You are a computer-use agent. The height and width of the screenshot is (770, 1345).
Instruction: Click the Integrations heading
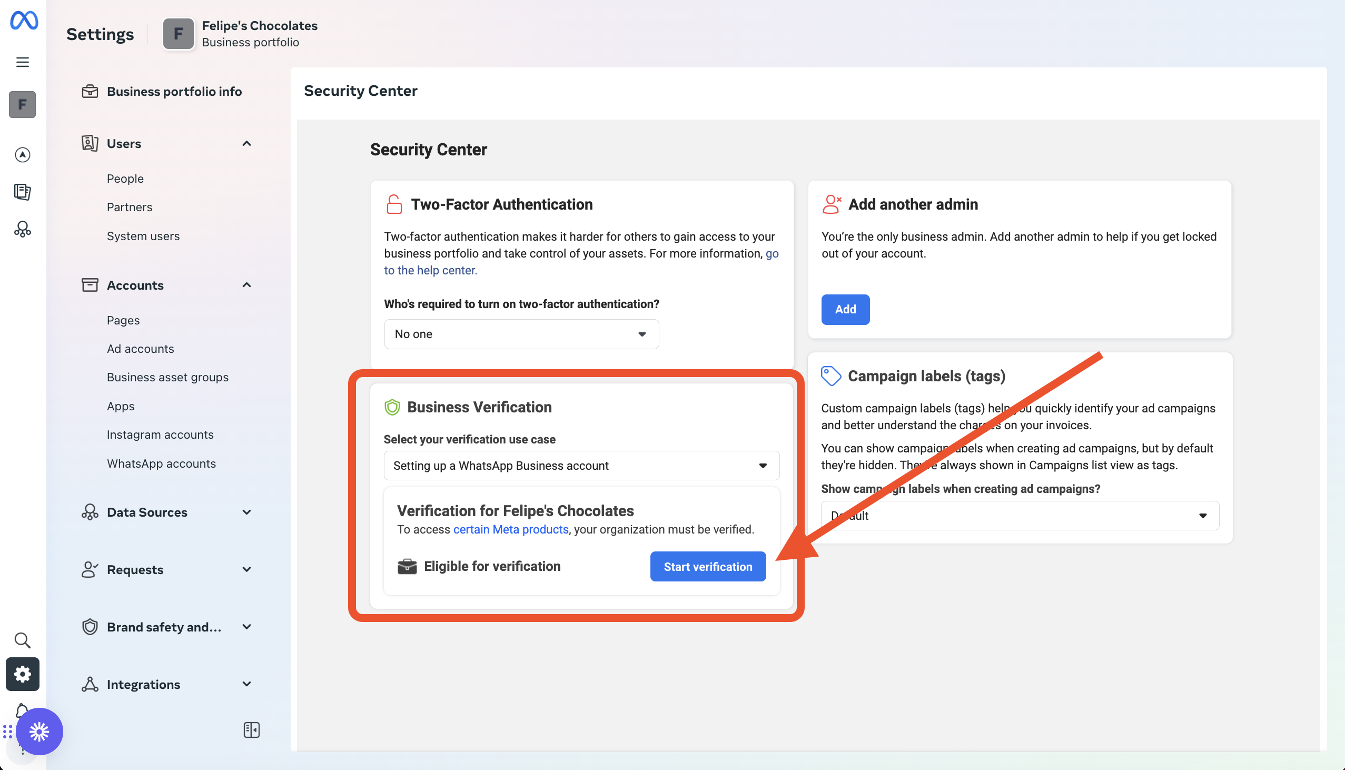click(x=144, y=684)
